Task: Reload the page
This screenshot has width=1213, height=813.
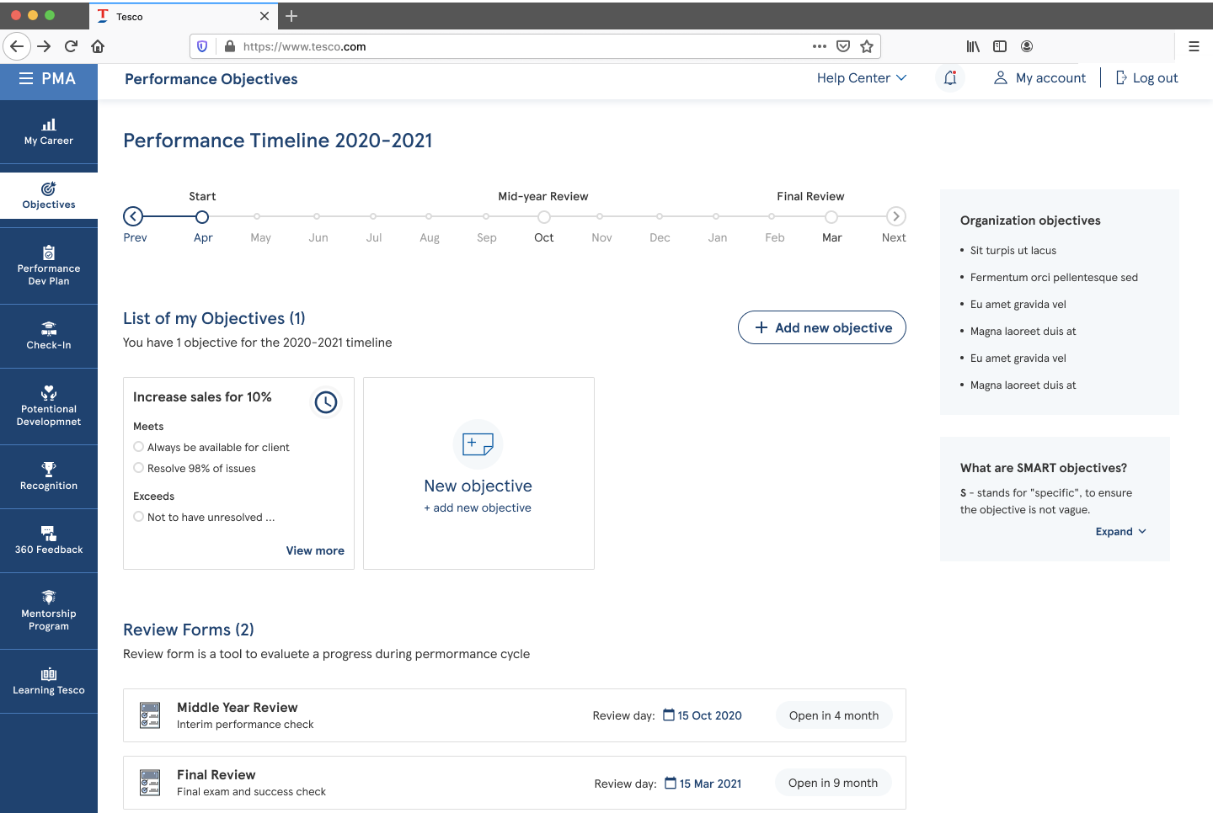Action: [x=71, y=46]
